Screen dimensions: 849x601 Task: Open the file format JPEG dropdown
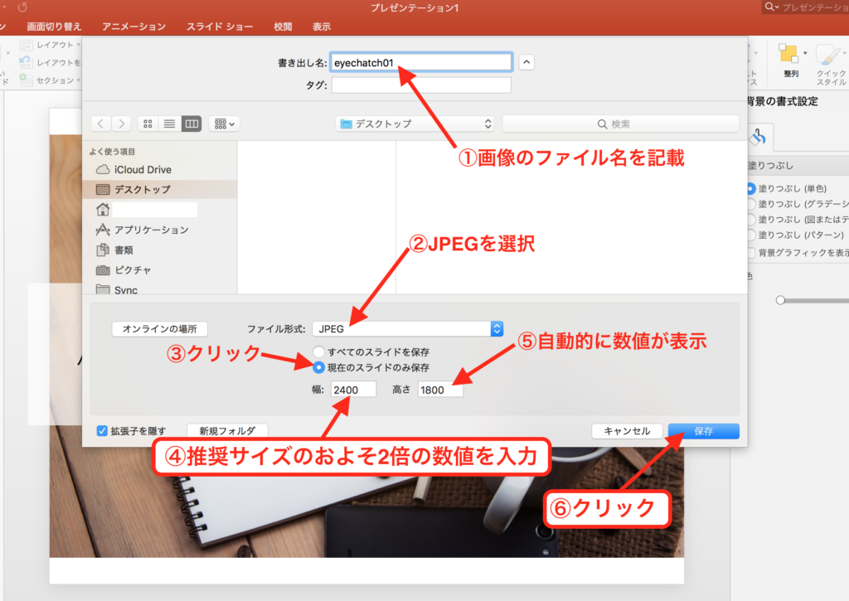[410, 329]
